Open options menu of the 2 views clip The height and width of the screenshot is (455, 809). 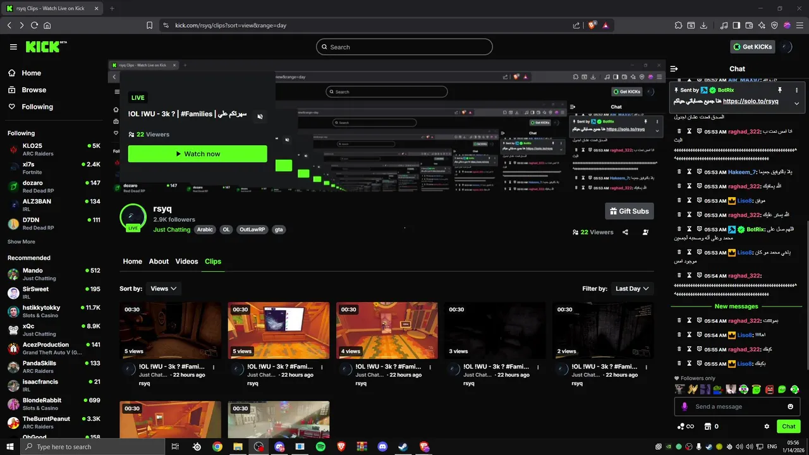[x=646, y=367]
